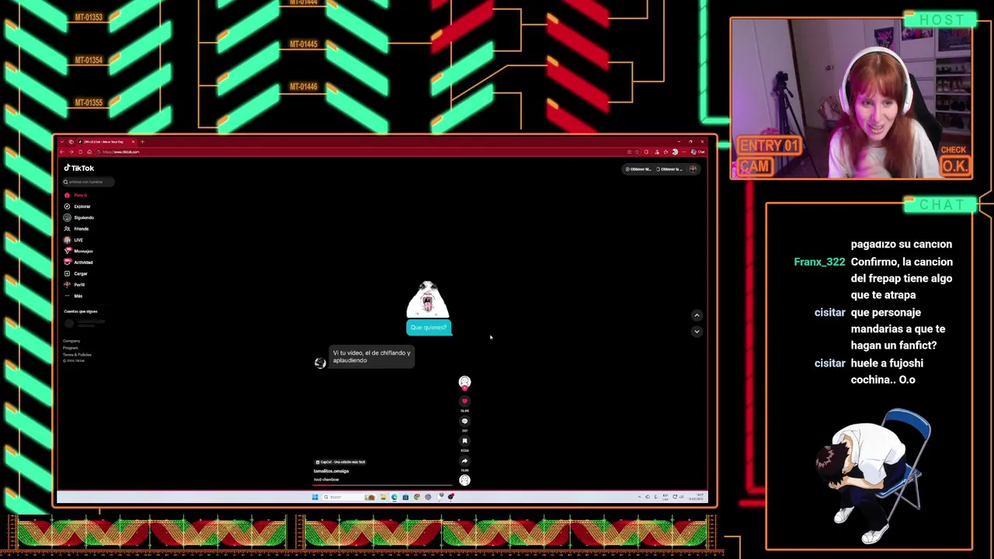994x559 pixels.
Task: Add the page to favorites star
Action: pyautogui.click(x=637, y=152)
